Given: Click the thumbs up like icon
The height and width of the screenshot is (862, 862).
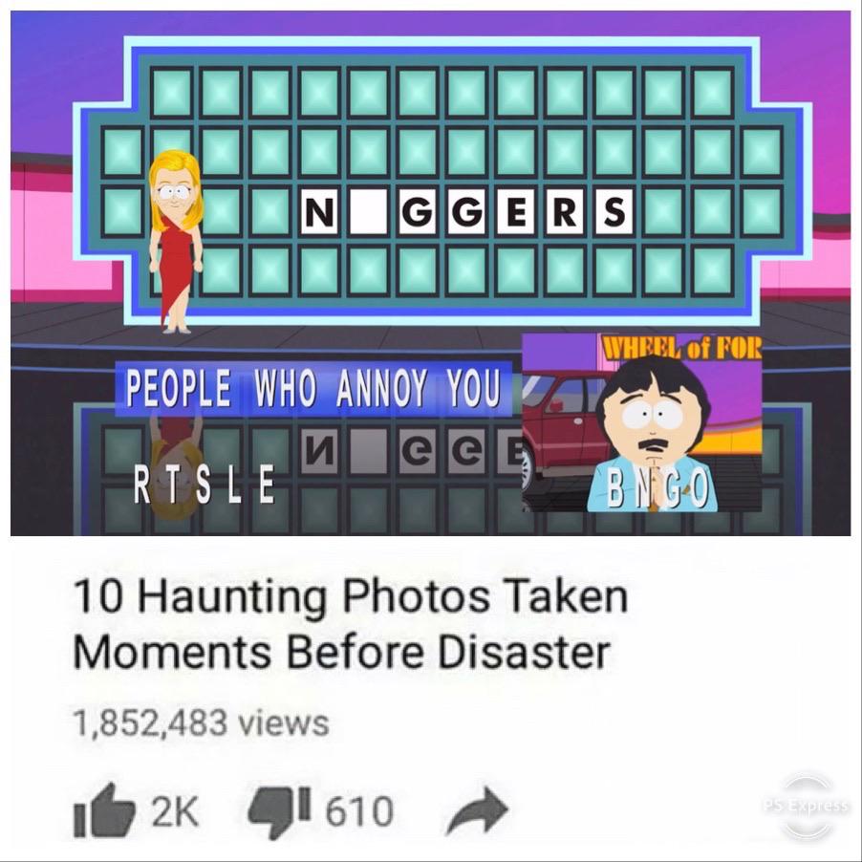Looking at the screenshot, I should pos(104,811).
